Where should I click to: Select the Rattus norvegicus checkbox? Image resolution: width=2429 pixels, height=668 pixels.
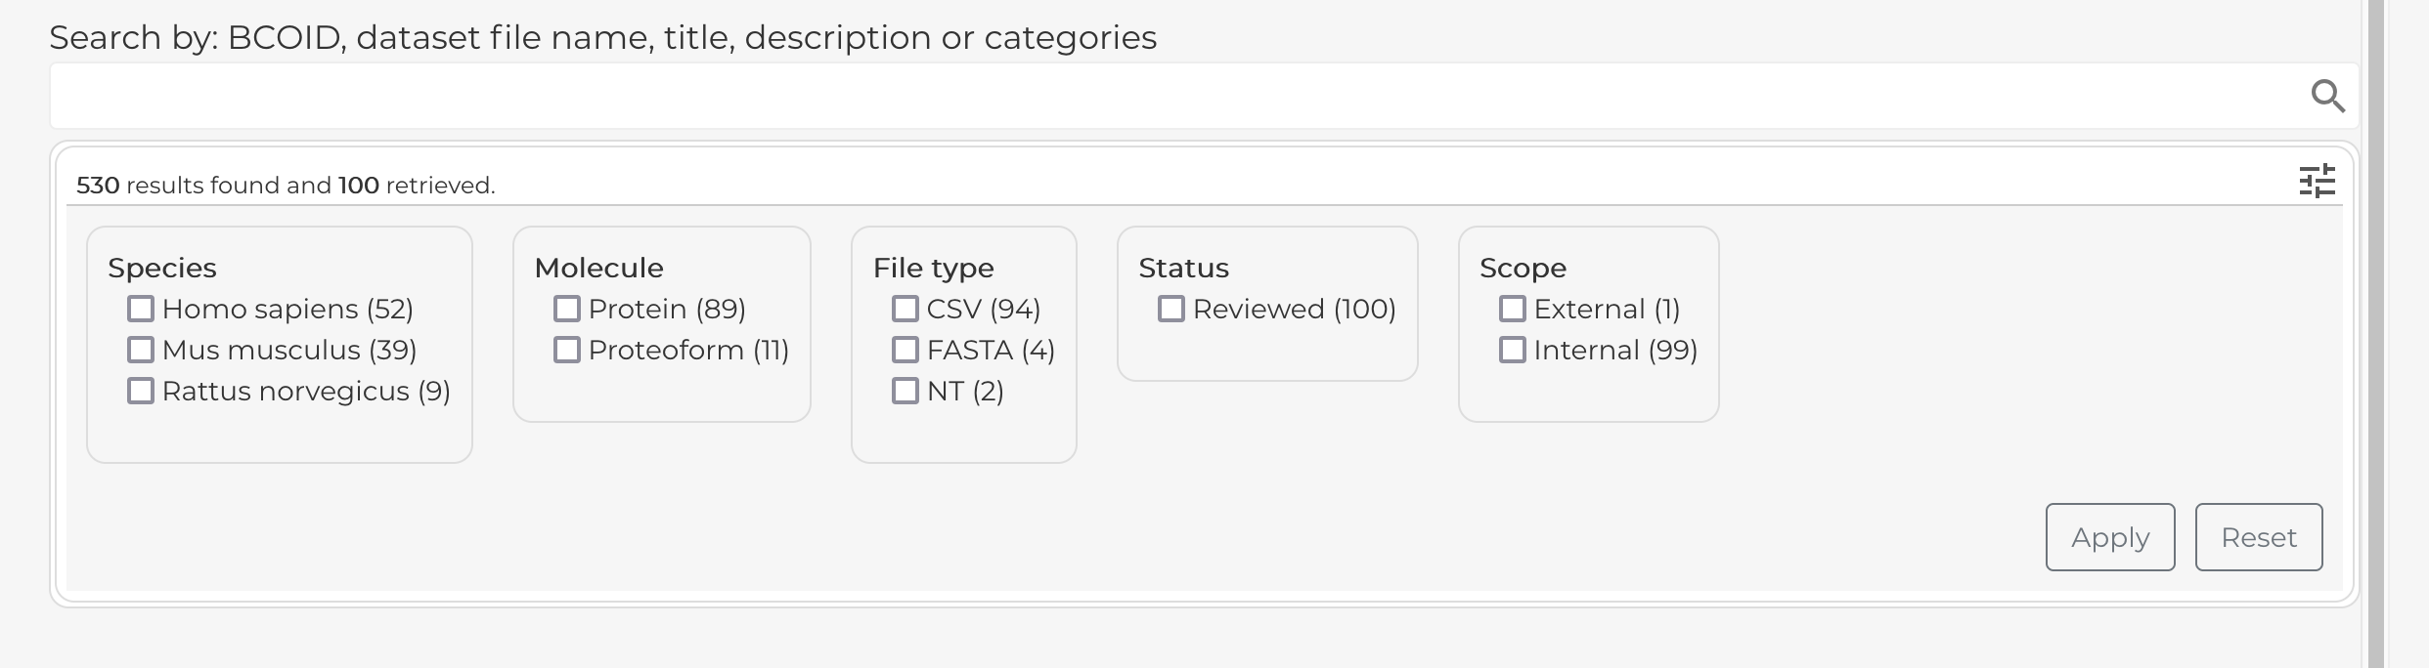pyautogui.click(x=140, y=390)
